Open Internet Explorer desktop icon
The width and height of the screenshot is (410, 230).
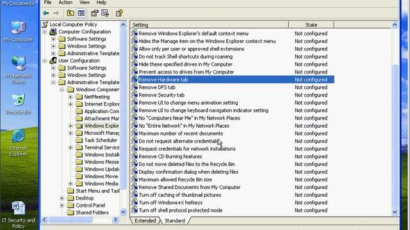coord(19,136)
